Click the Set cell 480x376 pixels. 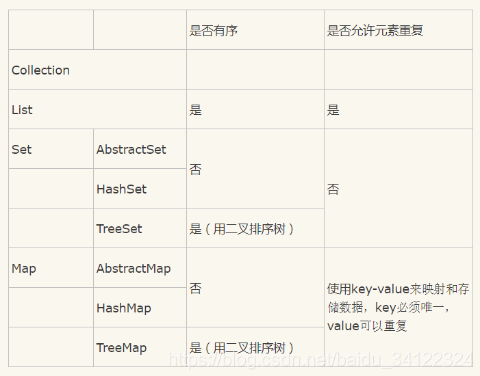click(51, 149)
